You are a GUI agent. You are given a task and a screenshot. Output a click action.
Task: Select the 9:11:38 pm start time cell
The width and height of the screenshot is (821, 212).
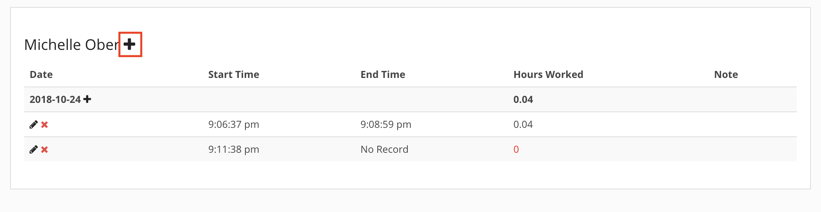click(234, 149)
